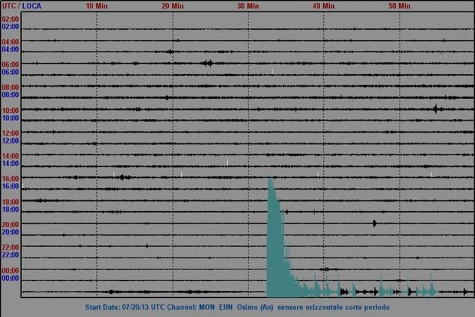The width and height of the screenshot is (475, 317).
Task: Click the blue 18:00 local hour label
Action: pos(10,210)
